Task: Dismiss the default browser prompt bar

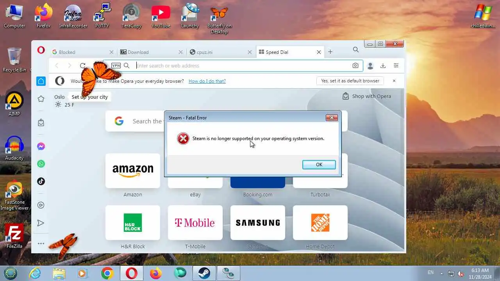Action: click(x=394, y=81)
